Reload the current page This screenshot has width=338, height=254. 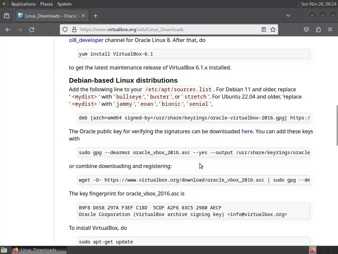32,29
